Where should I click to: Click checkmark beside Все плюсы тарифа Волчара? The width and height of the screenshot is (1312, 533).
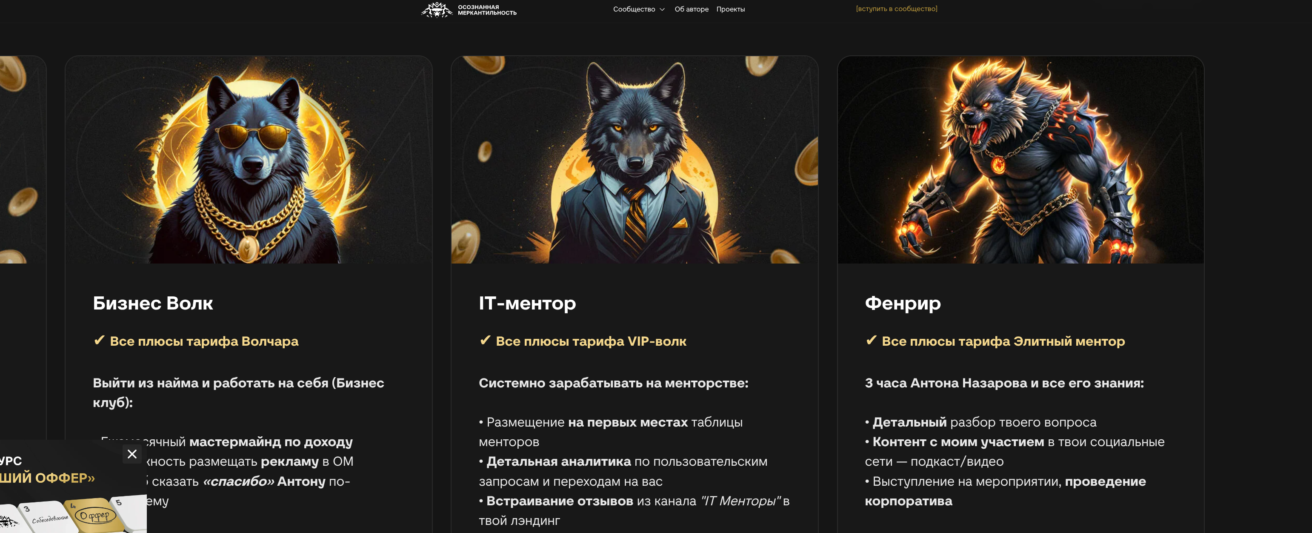click(99, 340)
